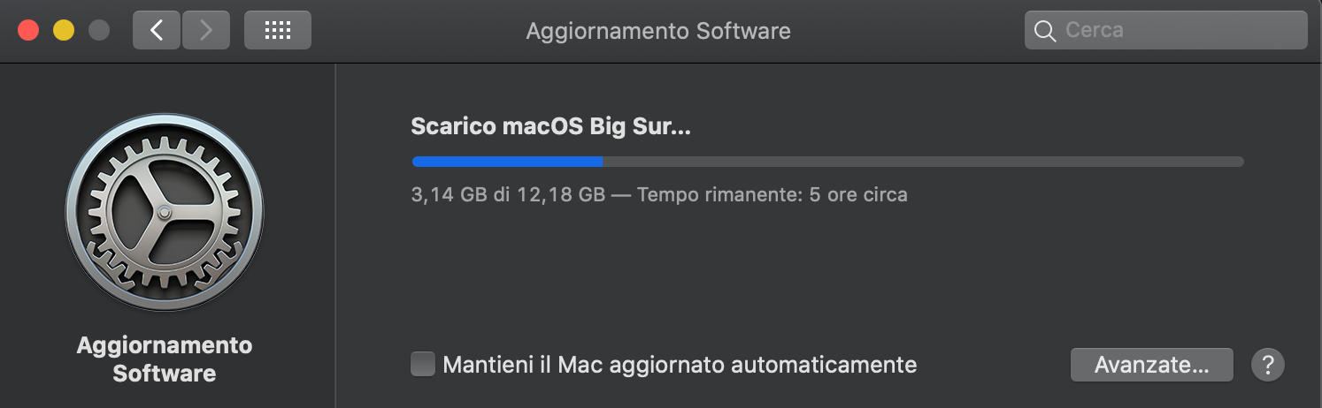Click the gray unfilled part of progress bar
Image resolution: width=1322 pixels, height=408 pixels.
(920, 162)
